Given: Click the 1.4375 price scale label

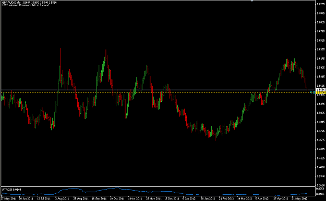Looking at the screenshot, I should (x=320, y=149).
